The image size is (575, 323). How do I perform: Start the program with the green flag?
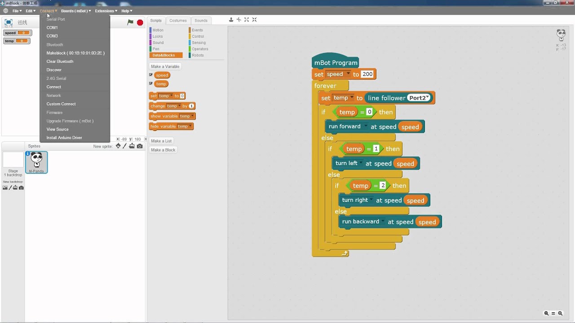coord(130,22)
